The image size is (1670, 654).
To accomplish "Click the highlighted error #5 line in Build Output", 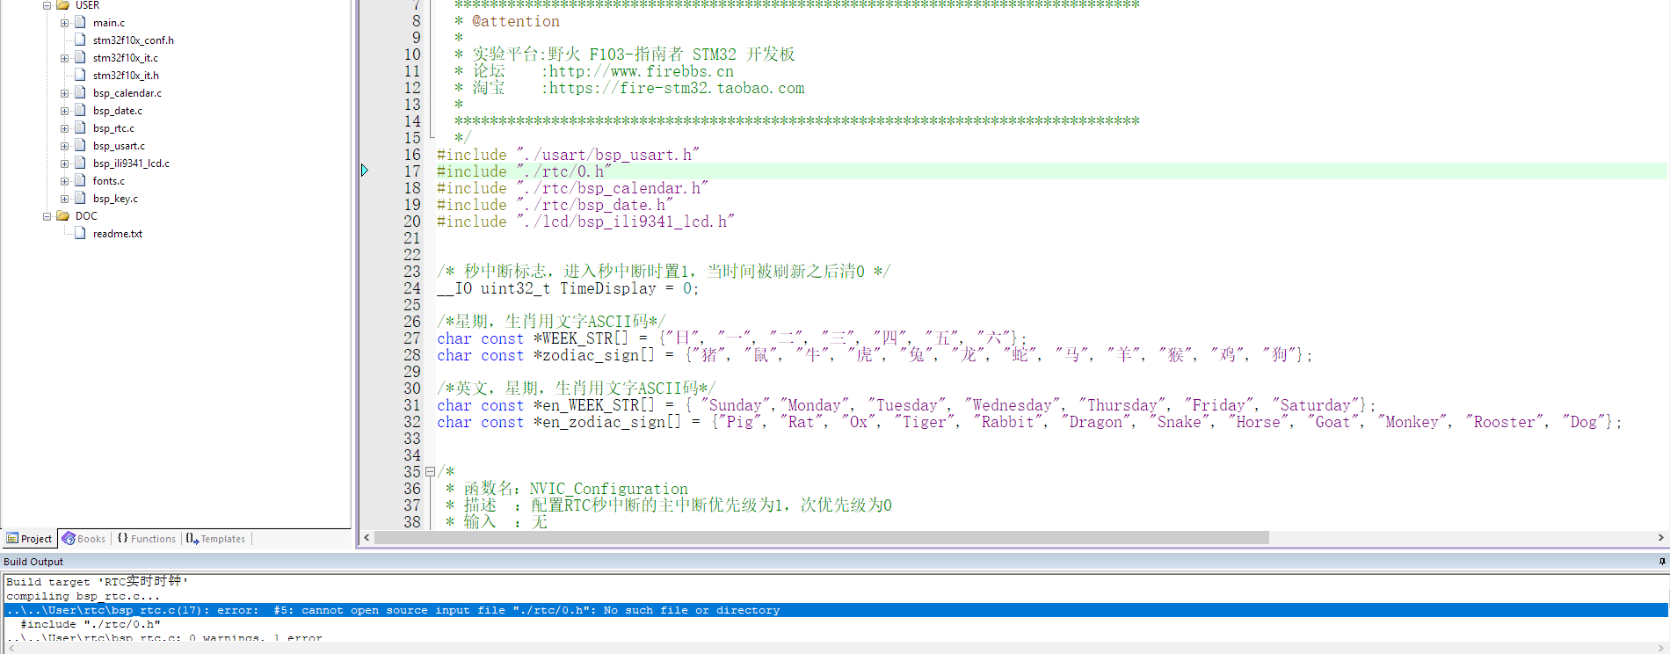I will 835,610.
